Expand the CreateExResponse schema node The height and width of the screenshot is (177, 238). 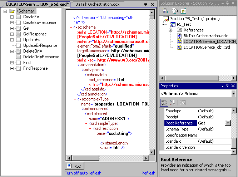(x=12, y=23)
